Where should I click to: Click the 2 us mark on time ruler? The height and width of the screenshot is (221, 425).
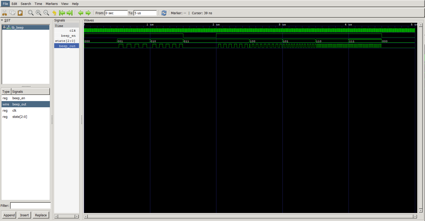pyautogui.click(x=216, y=24)
